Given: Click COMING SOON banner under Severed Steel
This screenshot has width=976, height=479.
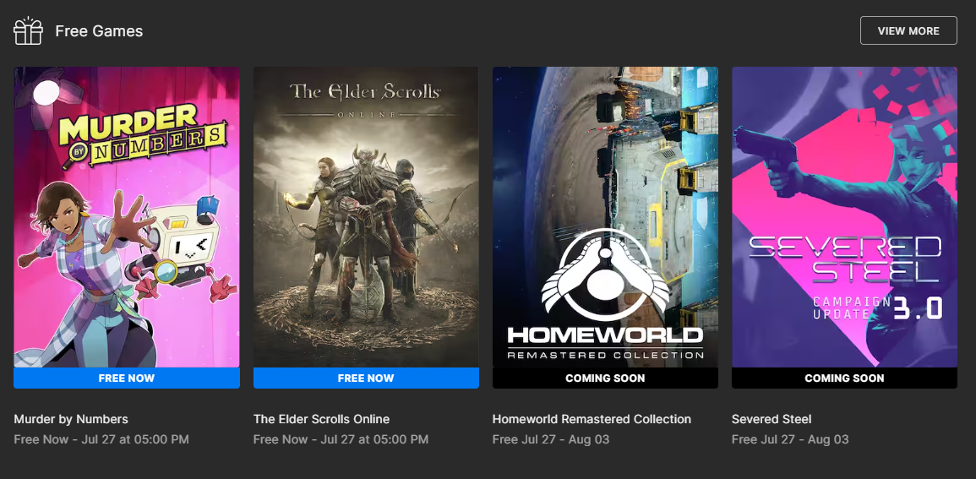Looking at the screenshot, I should [844, 378].
